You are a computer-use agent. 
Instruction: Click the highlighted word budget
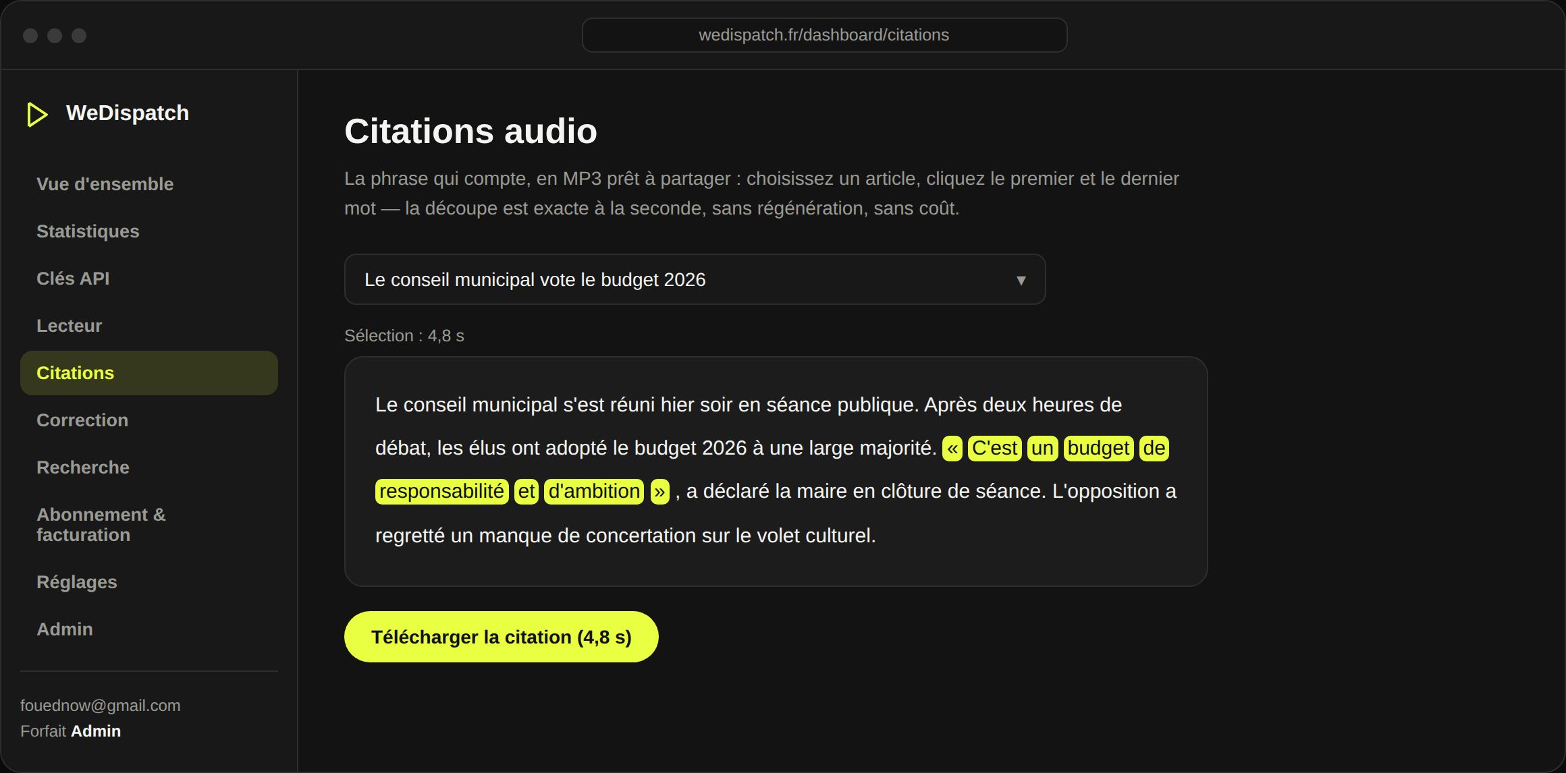tap(1099, 449)
